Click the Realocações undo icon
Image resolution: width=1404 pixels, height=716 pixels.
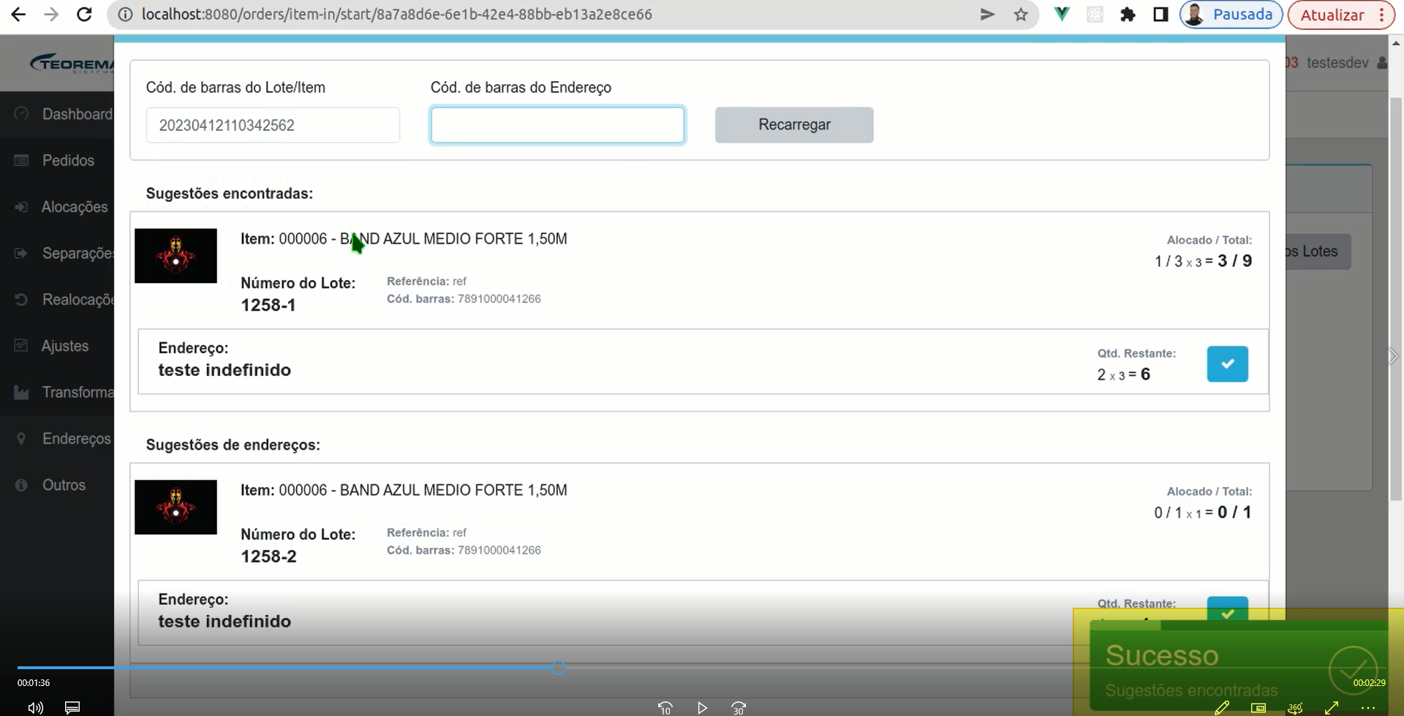(21, 299)
